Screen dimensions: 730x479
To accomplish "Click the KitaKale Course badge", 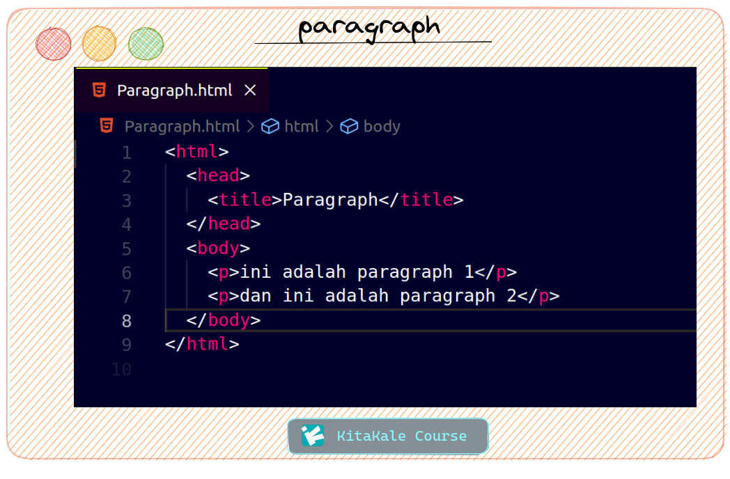I will tap(388, 436).
